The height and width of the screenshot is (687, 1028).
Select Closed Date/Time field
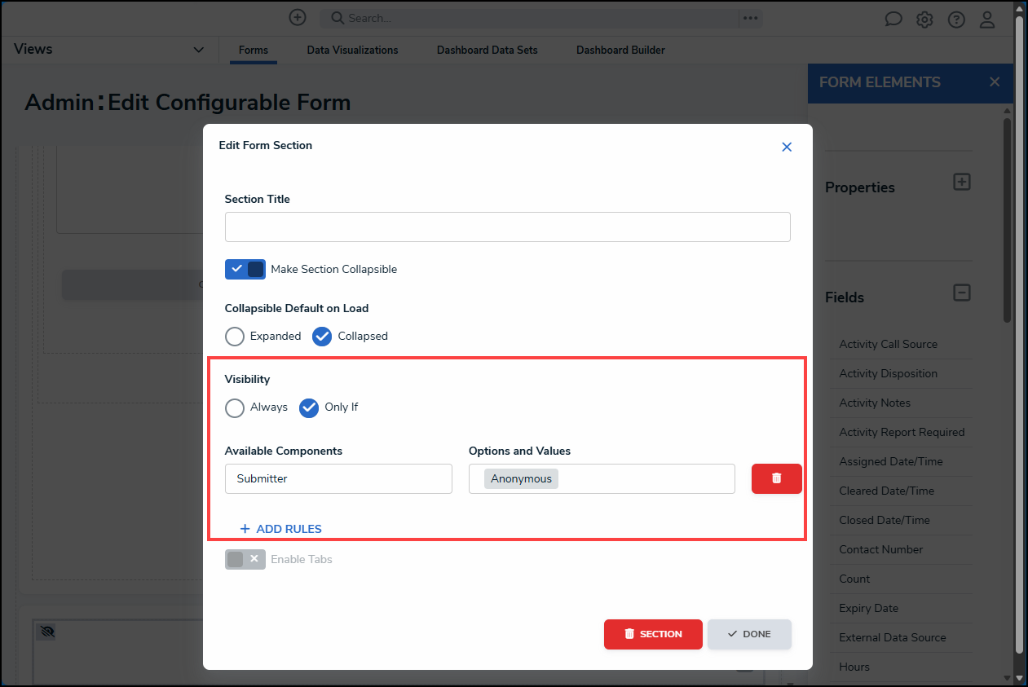click(x=884, y=520)
